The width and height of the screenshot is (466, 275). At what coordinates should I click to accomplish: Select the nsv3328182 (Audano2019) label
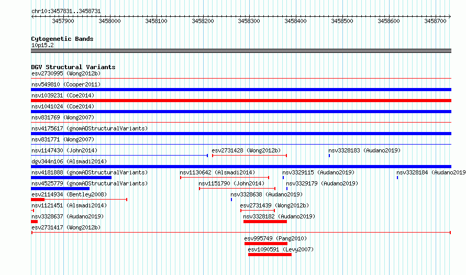pos(279,216)
